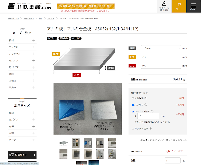This screenshot has width=201, height=165.
Task: Show help for 片面保護 question icon
Action: pyautogui.click(x=146, y=98)
